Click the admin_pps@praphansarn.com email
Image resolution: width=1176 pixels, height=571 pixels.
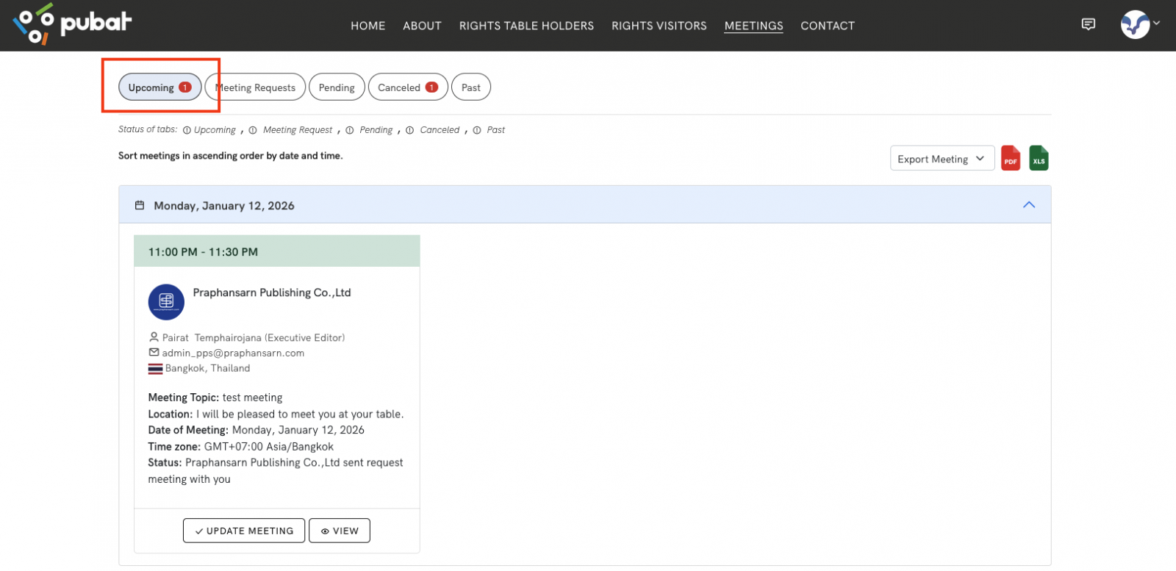tap(233, 353)
